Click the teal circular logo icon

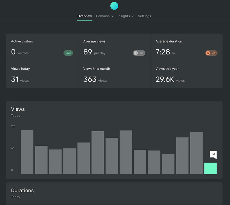[114, 6]
